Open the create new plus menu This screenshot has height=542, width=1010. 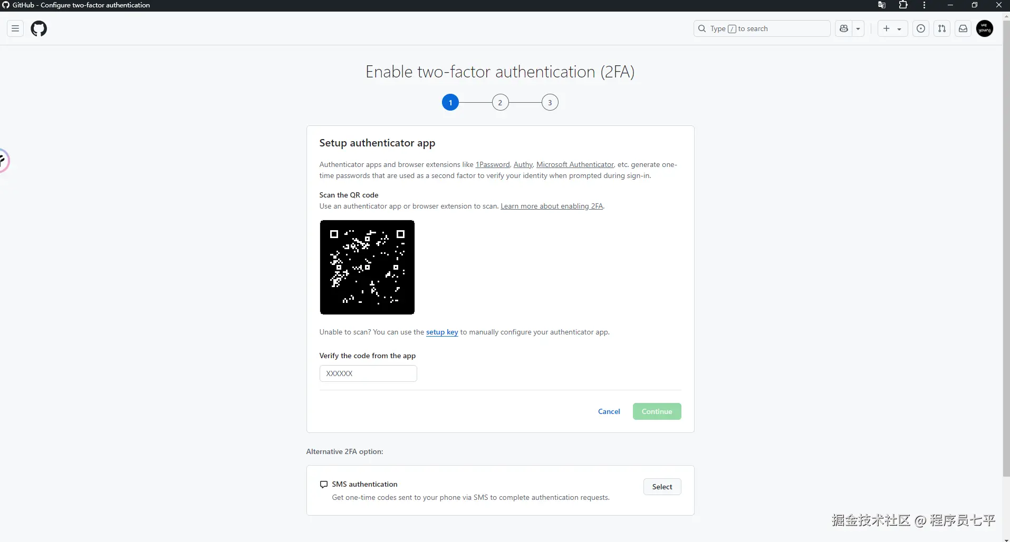pyautogui.click(x=892, y=28)
